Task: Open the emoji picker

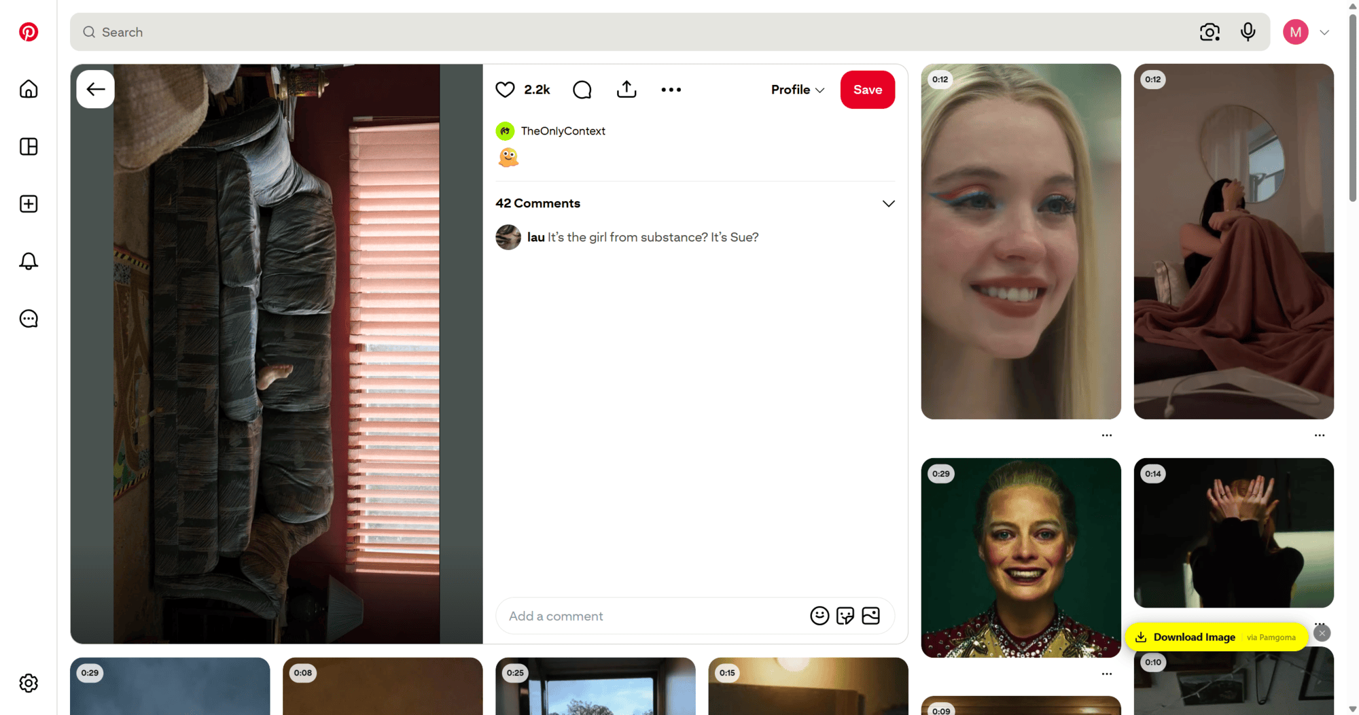Action: (x=819, y=616)
